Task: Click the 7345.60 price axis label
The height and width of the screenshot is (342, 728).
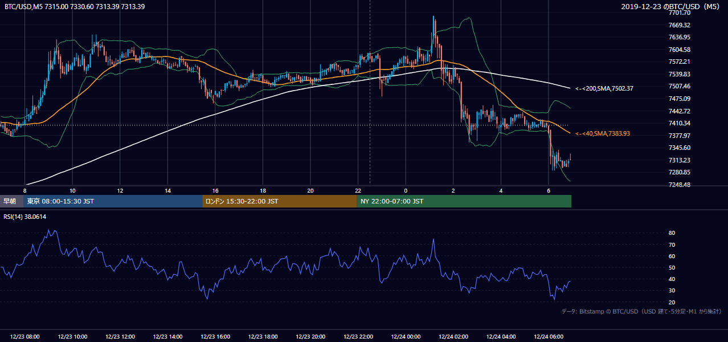Action: [679, 148]
